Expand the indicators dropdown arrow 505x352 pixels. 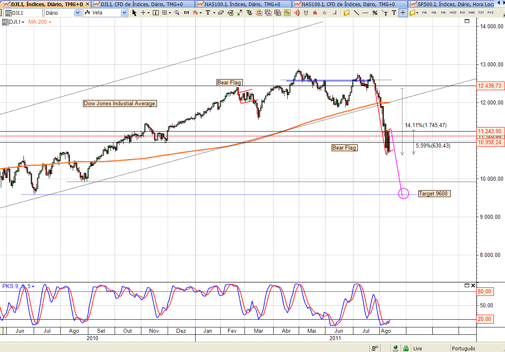[201, 13]
